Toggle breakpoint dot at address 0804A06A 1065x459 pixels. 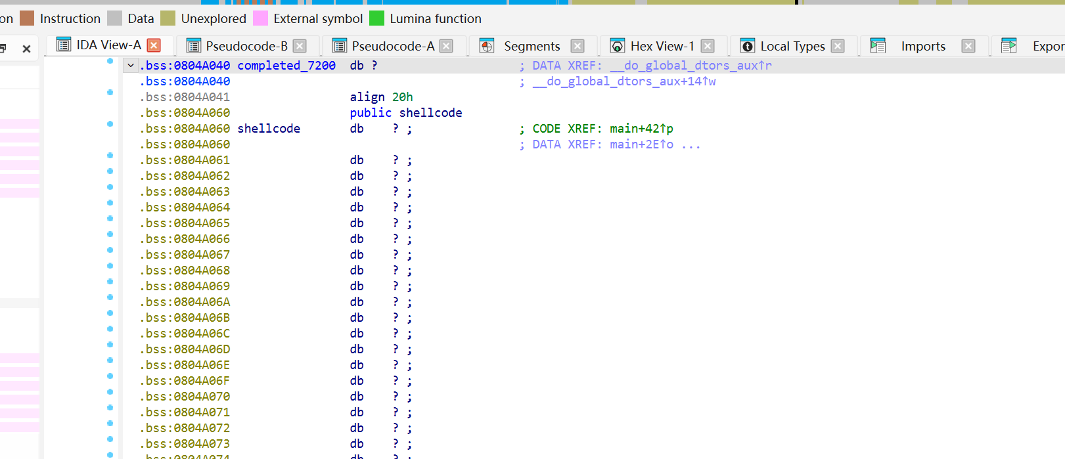tap(110, 297)
